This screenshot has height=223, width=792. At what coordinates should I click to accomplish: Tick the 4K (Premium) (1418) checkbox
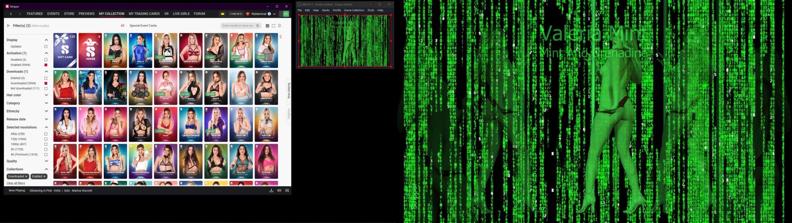click(x=46, y=154)
